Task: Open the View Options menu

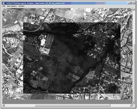Action: 12,6
